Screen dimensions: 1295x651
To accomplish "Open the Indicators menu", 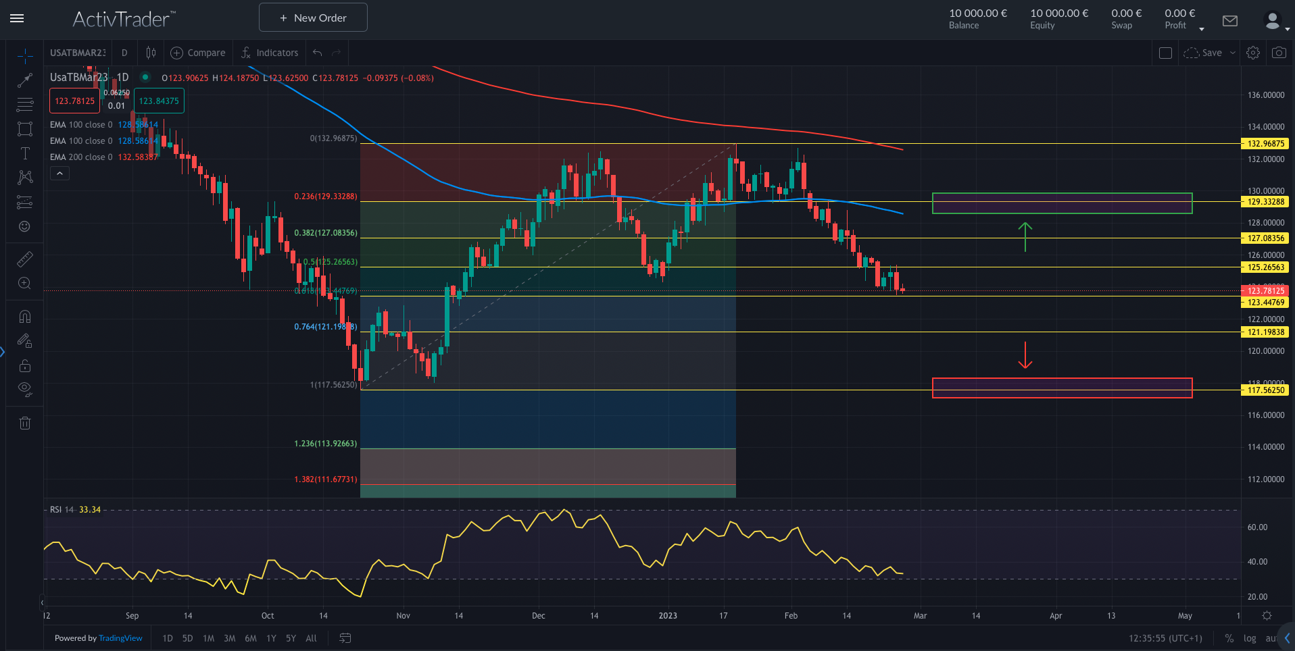I will (x=270, y=53).
